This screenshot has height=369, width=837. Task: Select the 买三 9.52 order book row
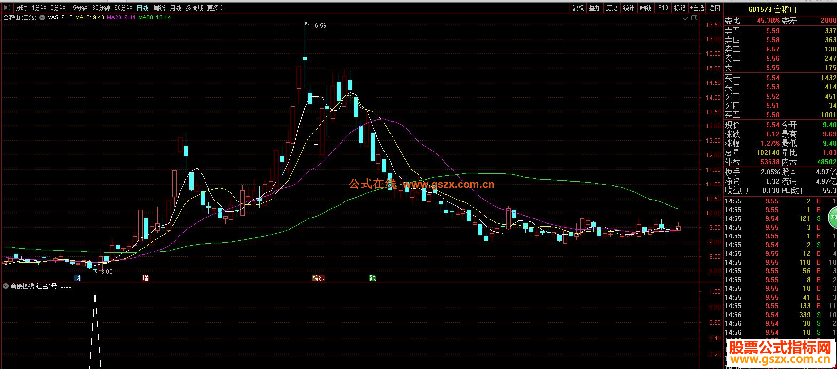coord(780,96)
